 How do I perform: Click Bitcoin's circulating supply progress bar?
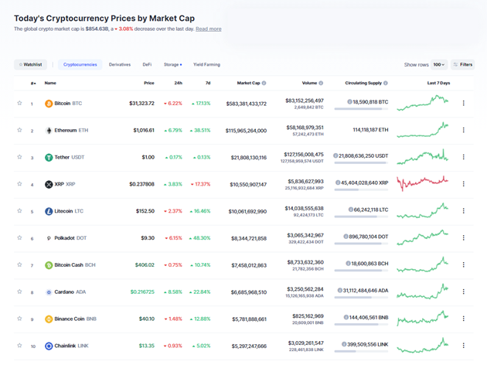361,109
